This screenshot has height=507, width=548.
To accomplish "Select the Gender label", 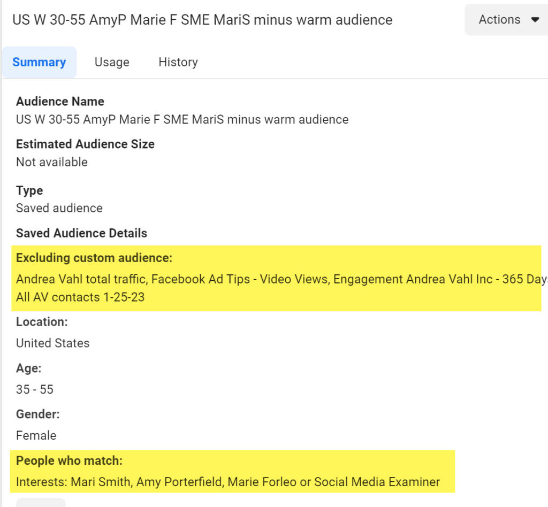I will tap(38, 414).
